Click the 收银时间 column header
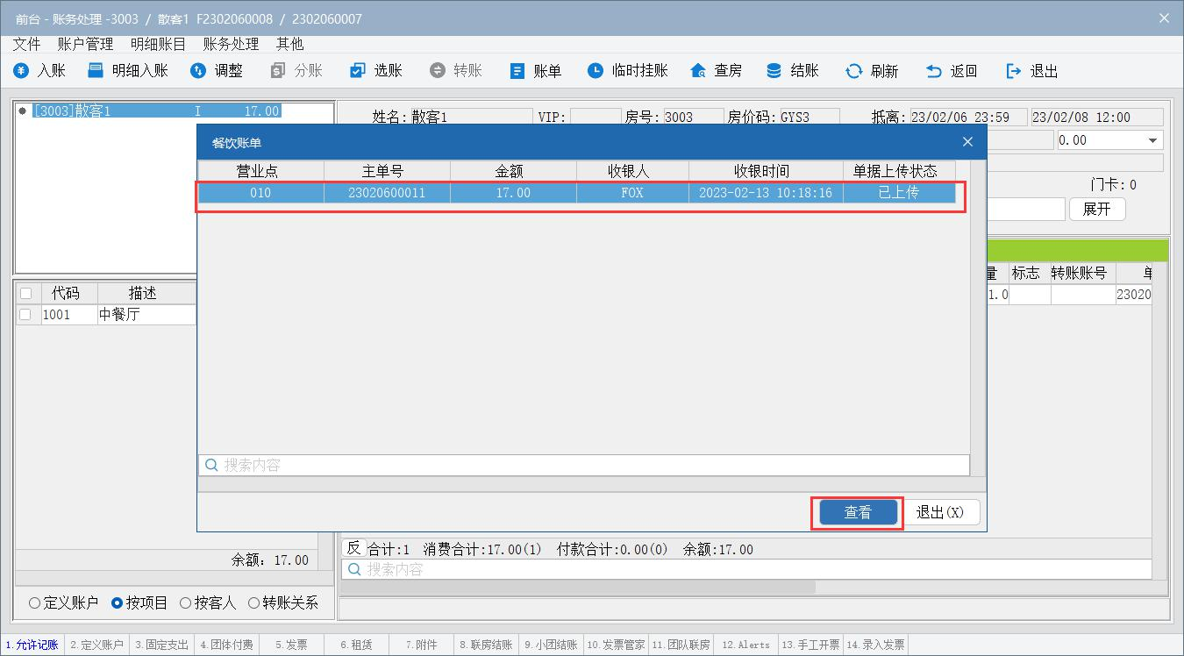 766,171
